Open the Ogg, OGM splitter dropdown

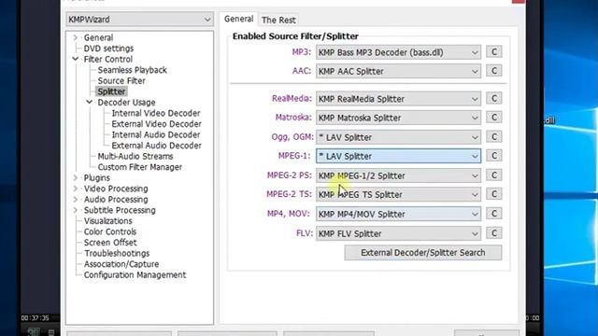(398, 137)
